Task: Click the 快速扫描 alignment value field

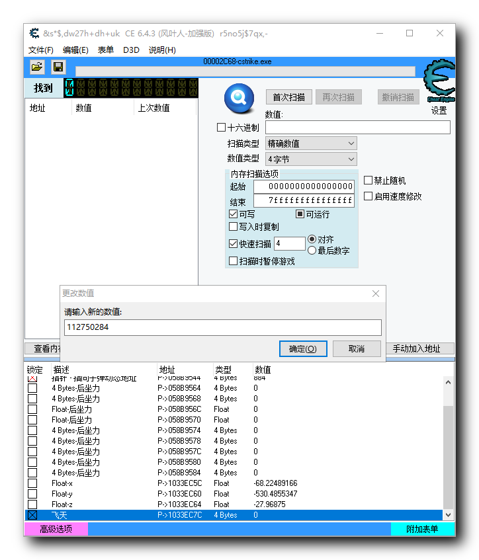Action: tap(290, 243)
